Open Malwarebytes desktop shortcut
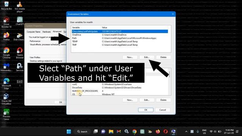 (x=6, y=67)
